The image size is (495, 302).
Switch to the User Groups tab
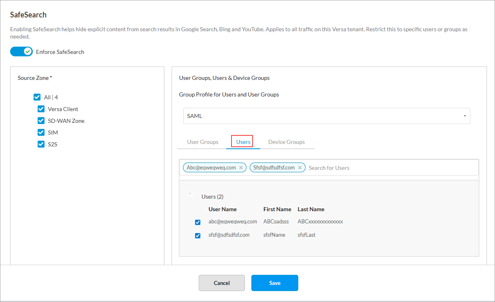tap(202, 142)
